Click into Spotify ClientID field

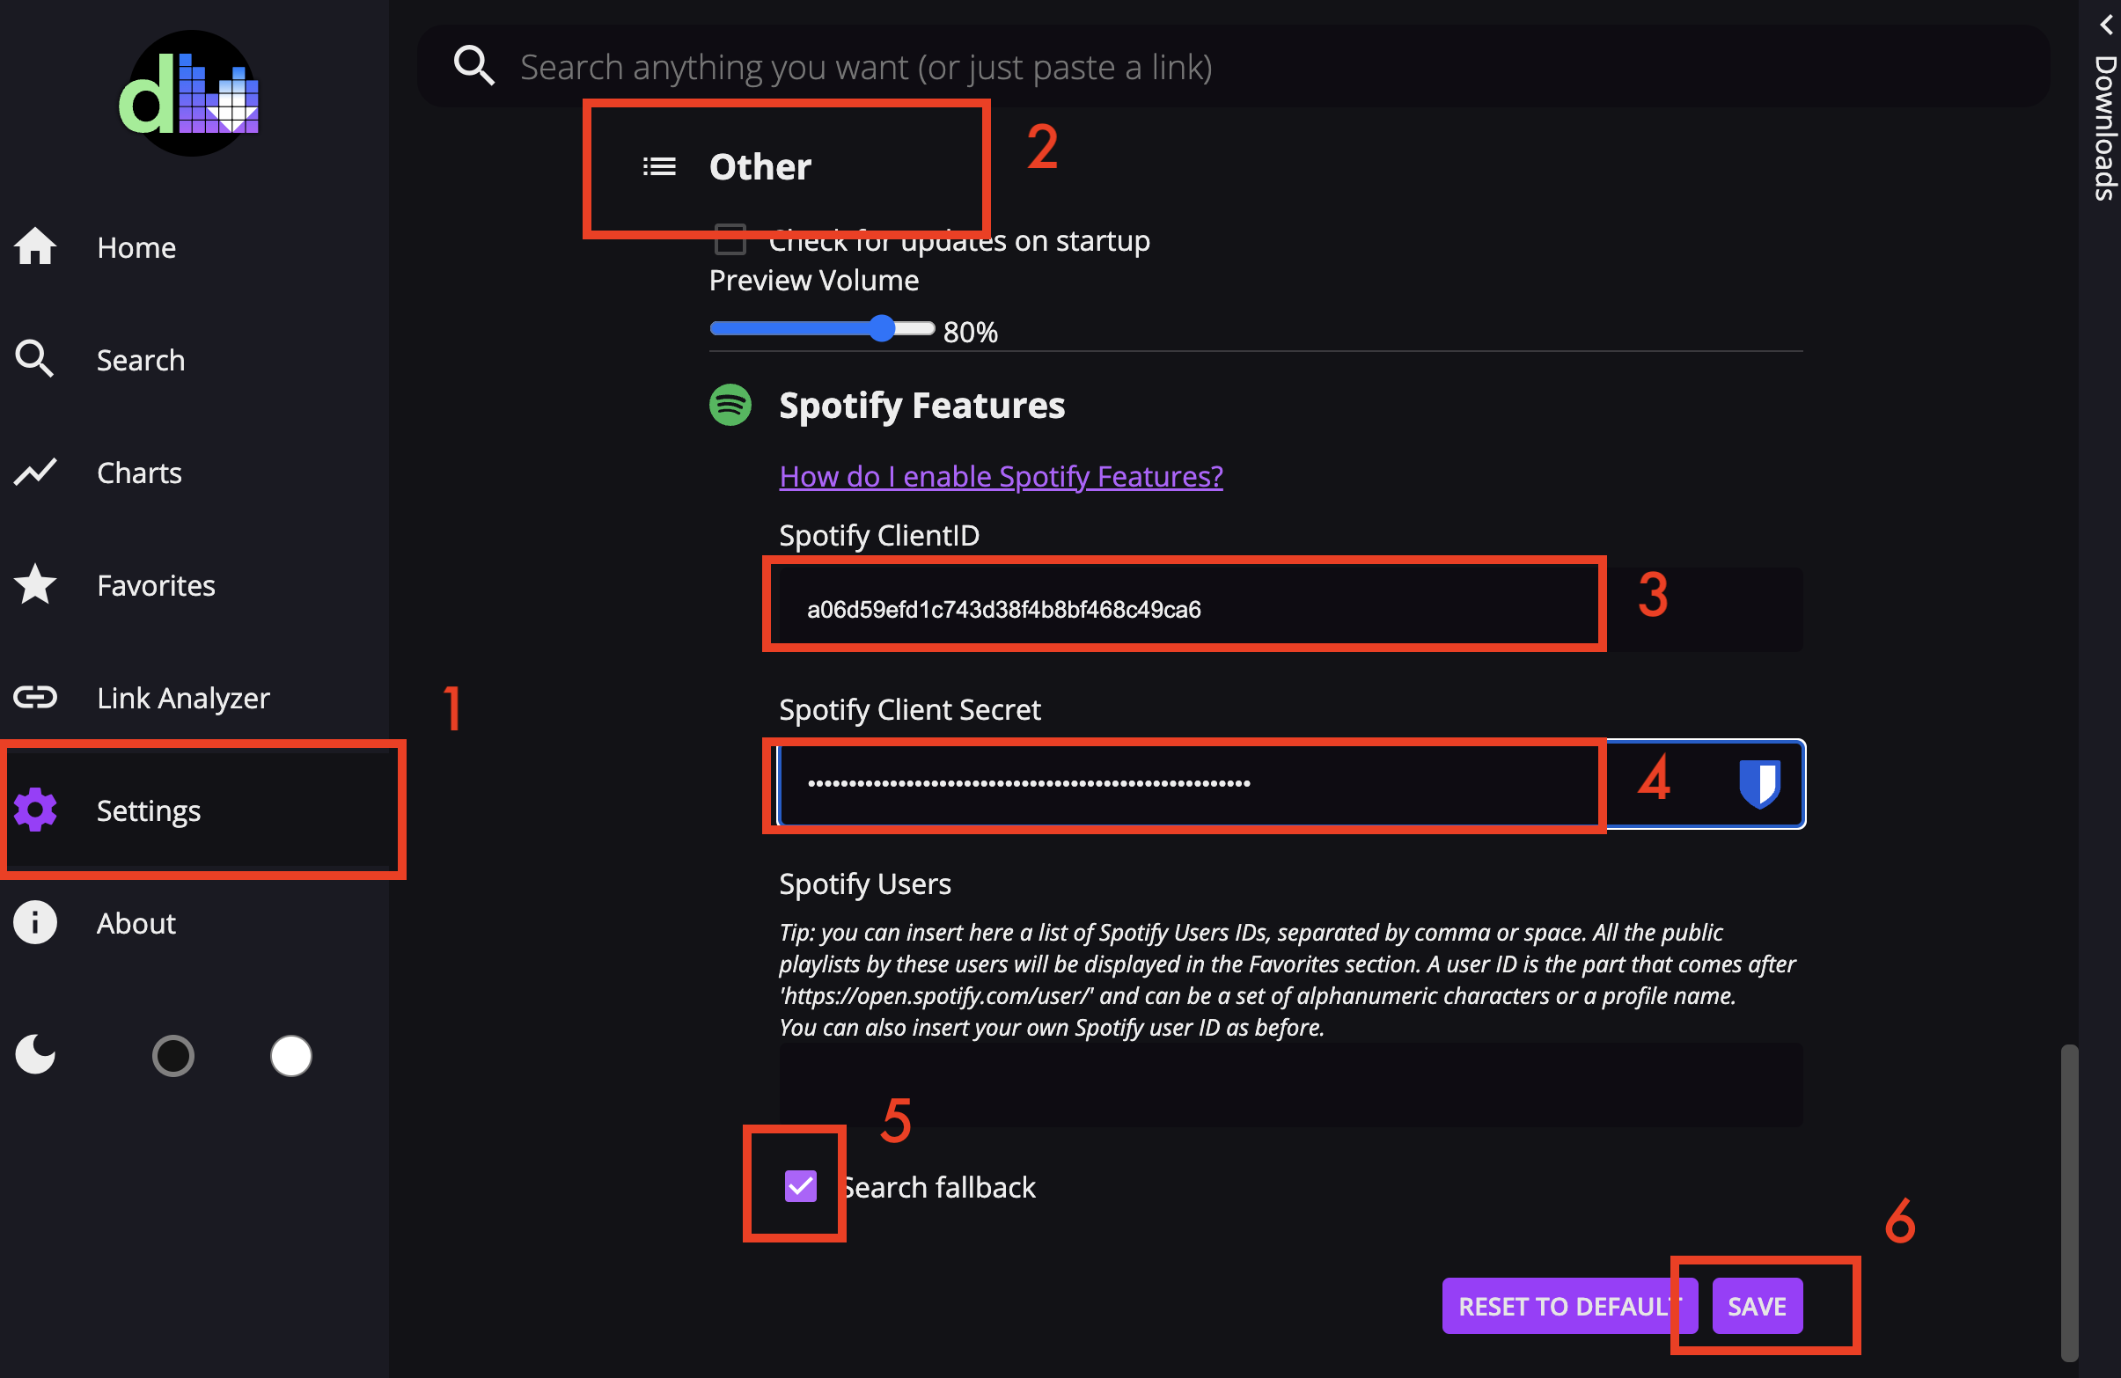coord(1290,609)
